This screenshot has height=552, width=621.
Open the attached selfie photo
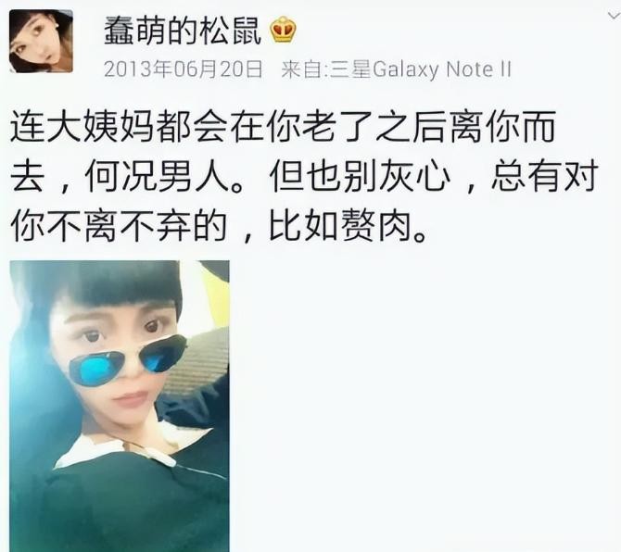(120, 406)
